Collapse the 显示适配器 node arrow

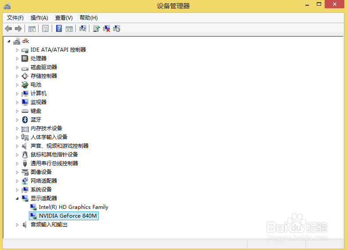click(x=17, y=198)
